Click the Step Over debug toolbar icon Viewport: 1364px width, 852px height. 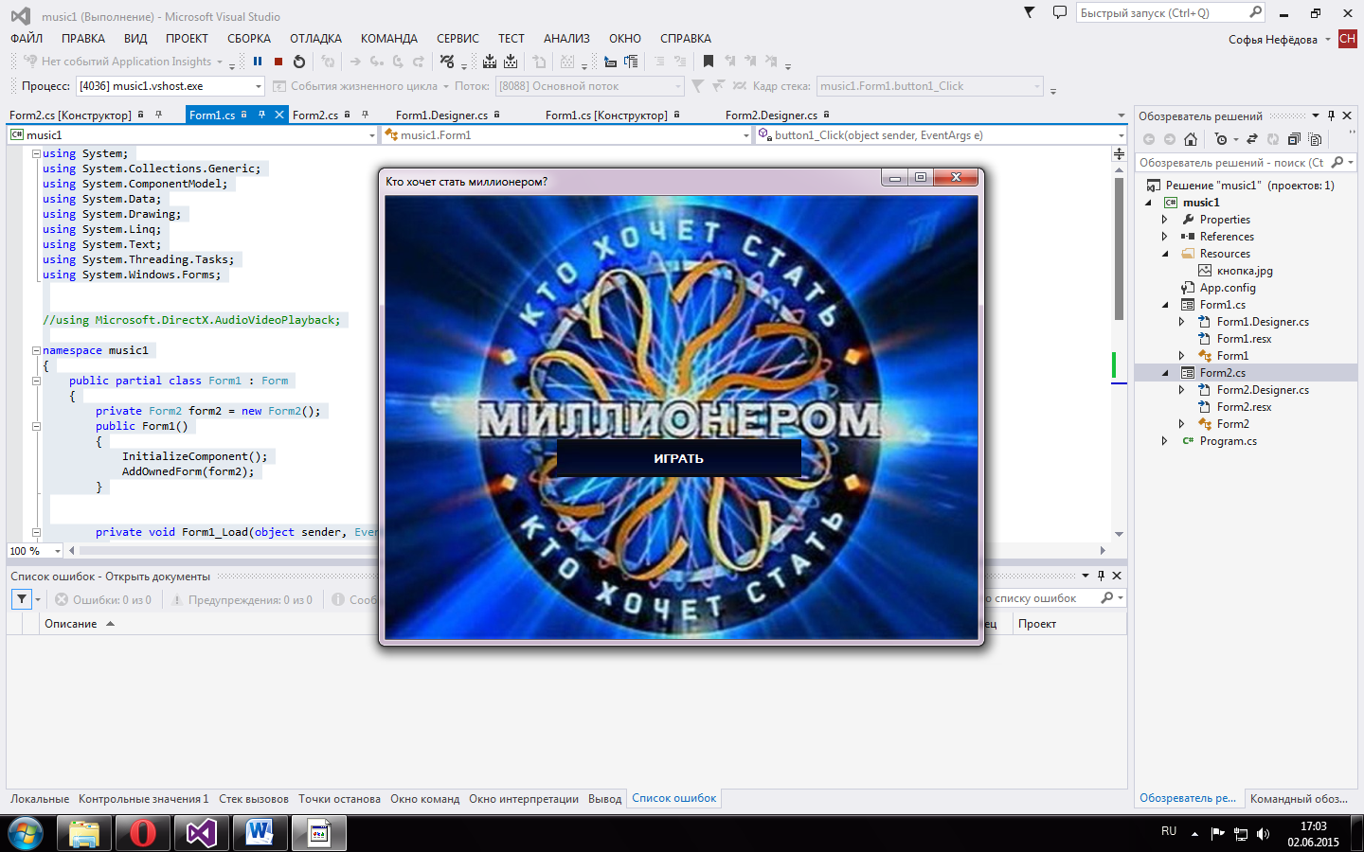[398, 62]
